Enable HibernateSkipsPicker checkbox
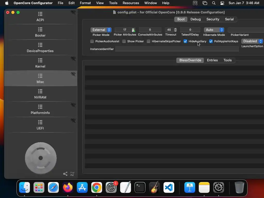 [x=148, y=41]
